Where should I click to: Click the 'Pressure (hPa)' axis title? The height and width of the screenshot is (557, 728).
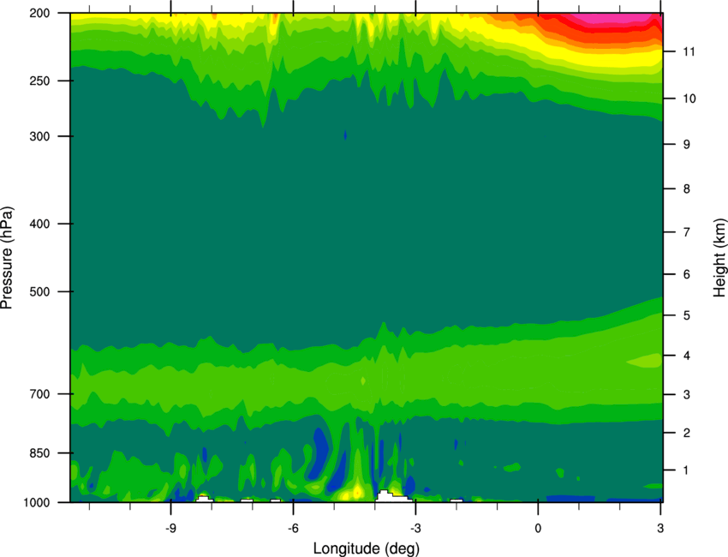tap(7, 258)
